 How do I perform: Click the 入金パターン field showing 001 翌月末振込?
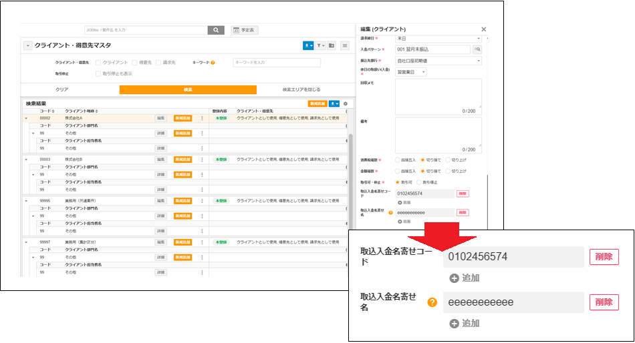(433, 49)
